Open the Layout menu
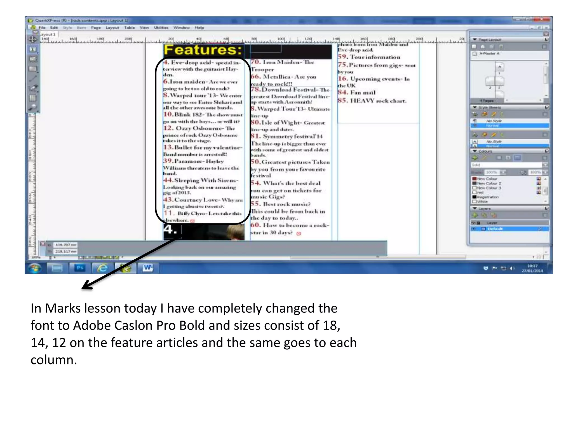573x430 pixels. point(112,27)
